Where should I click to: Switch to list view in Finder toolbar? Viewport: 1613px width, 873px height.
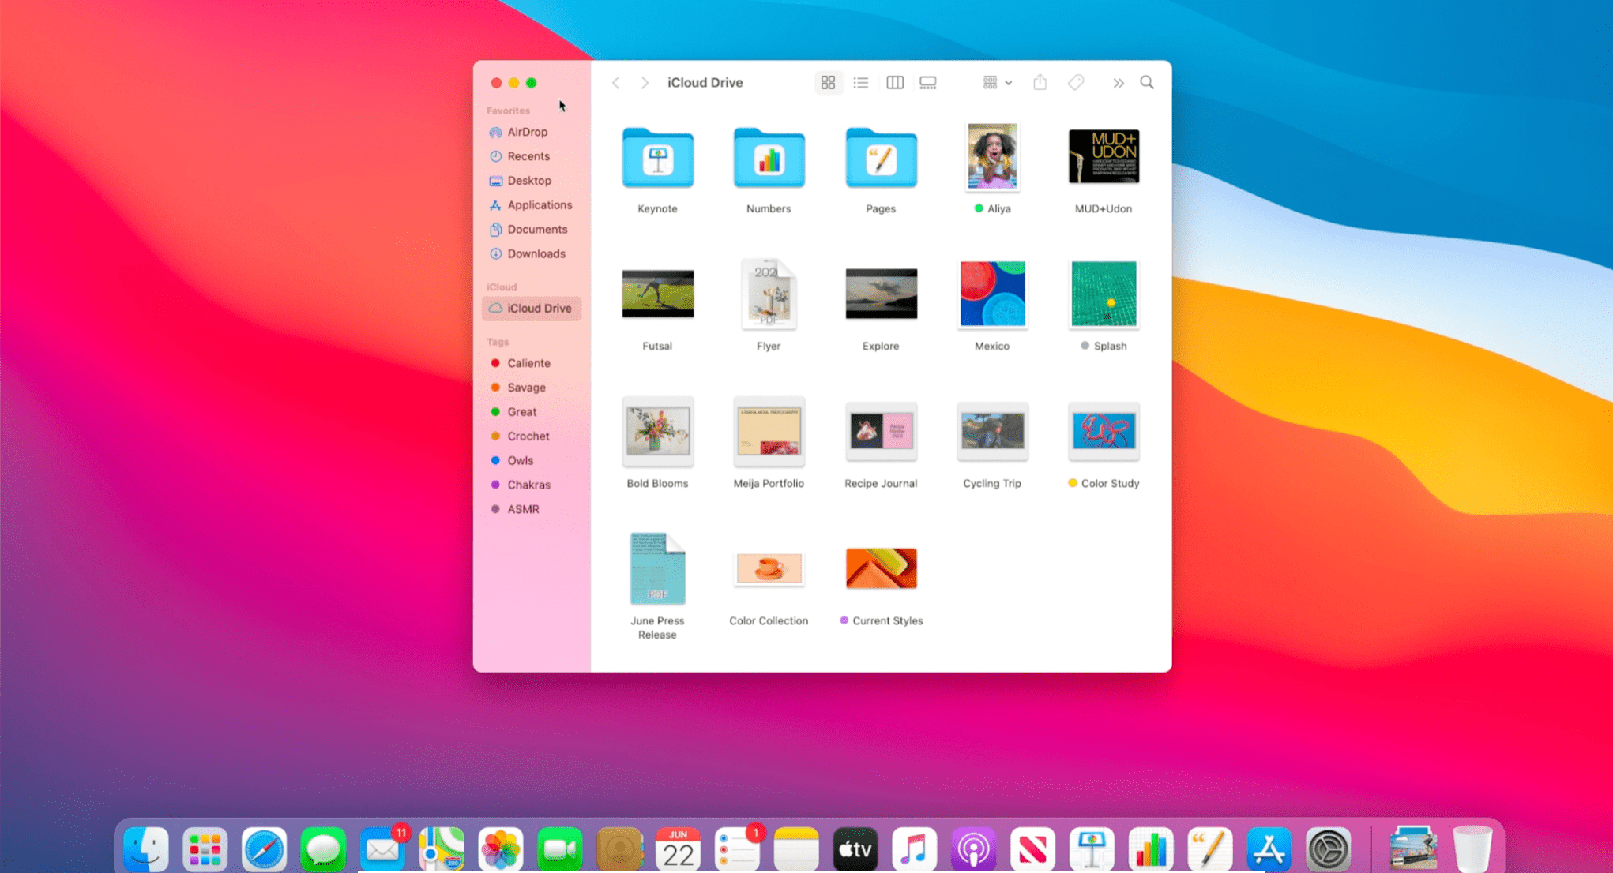coord(861,83)
